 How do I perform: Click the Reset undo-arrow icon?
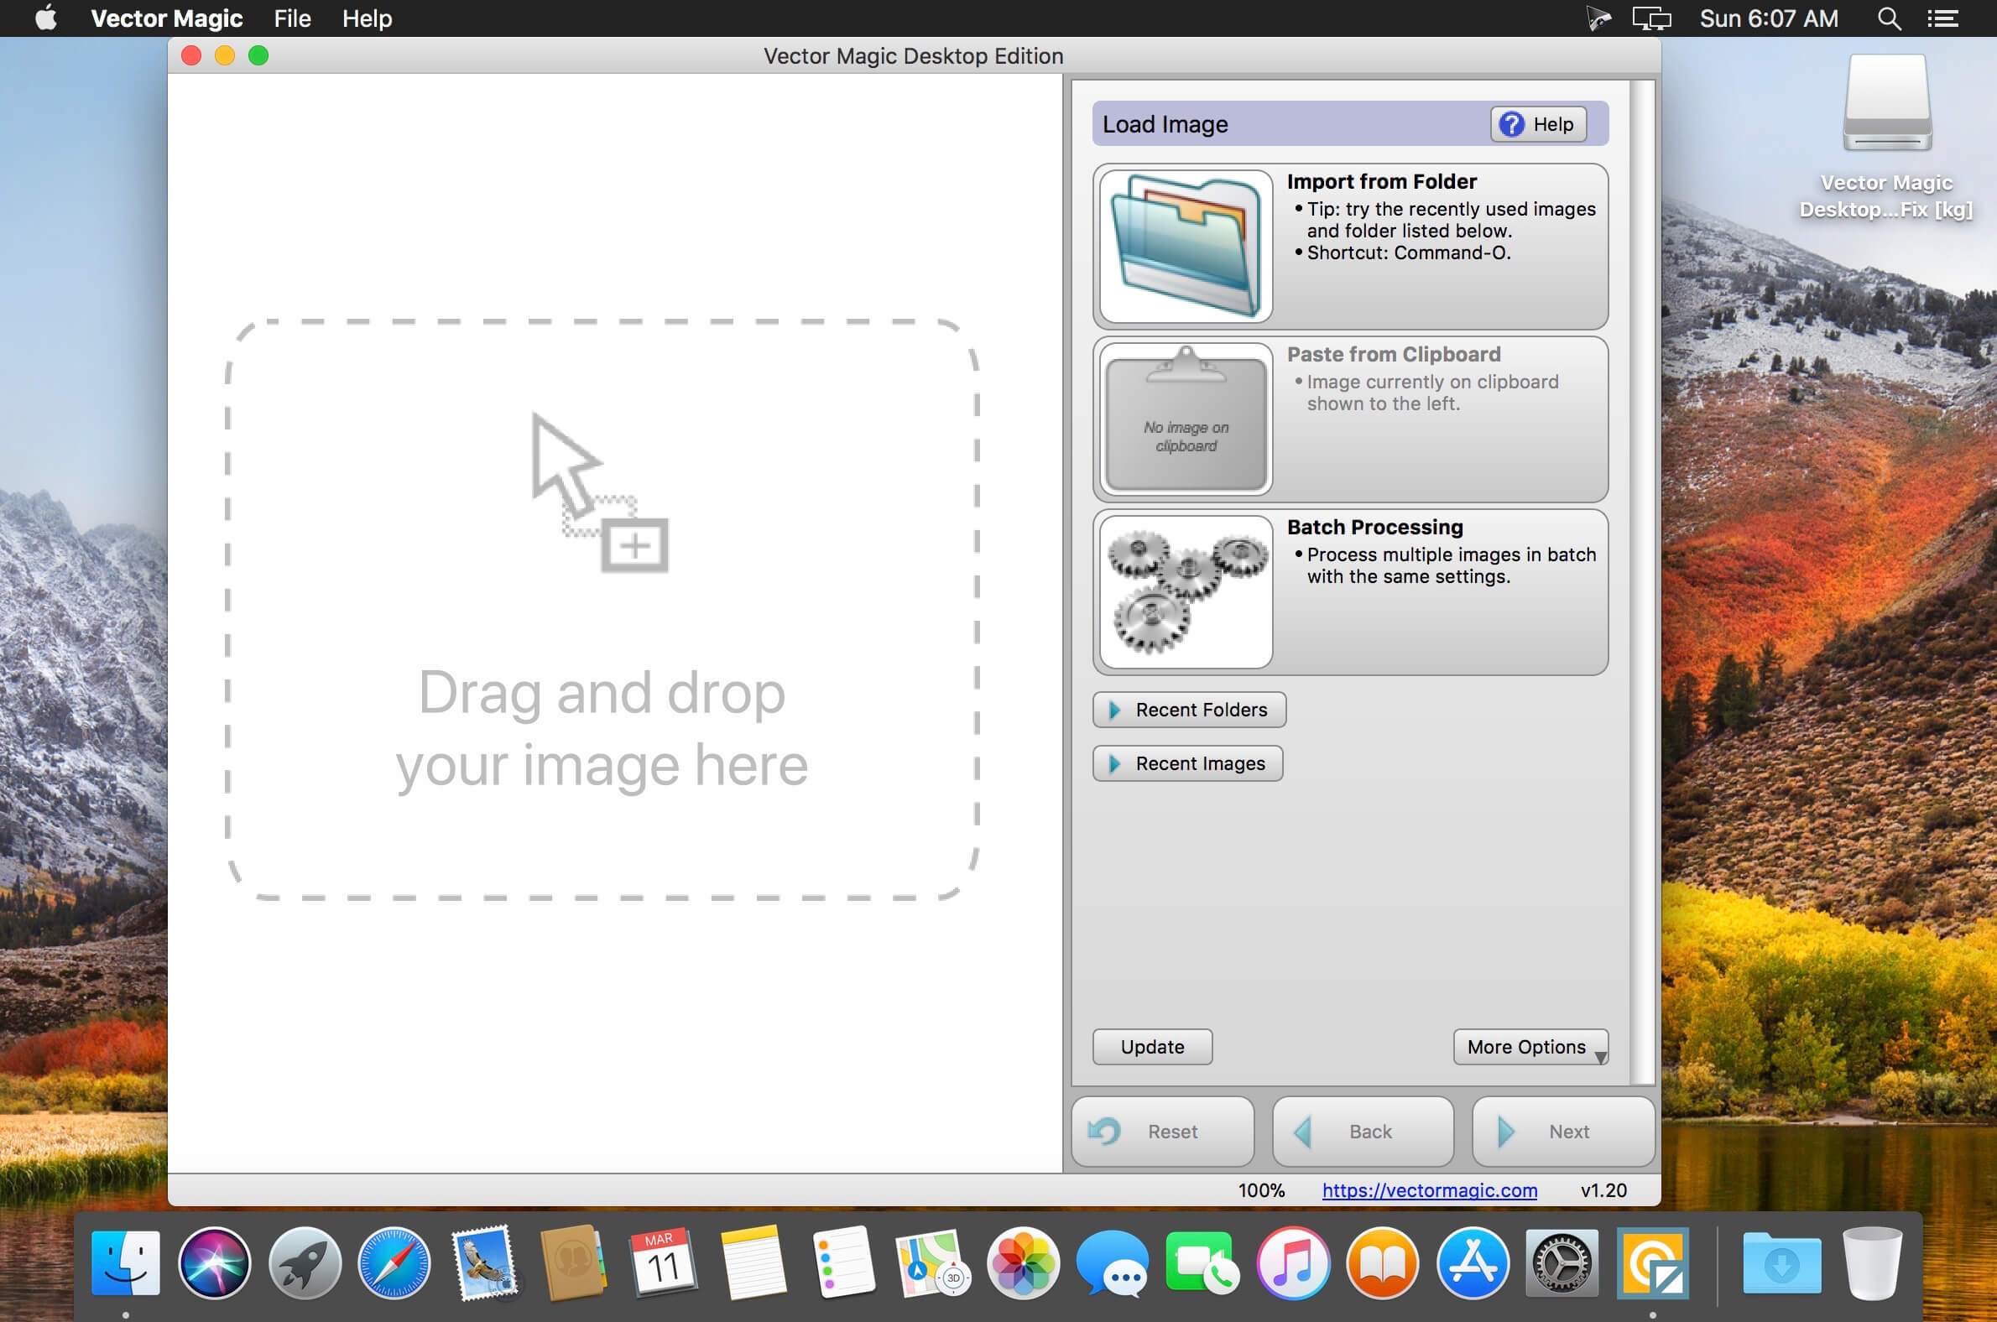(1106, 1131)
